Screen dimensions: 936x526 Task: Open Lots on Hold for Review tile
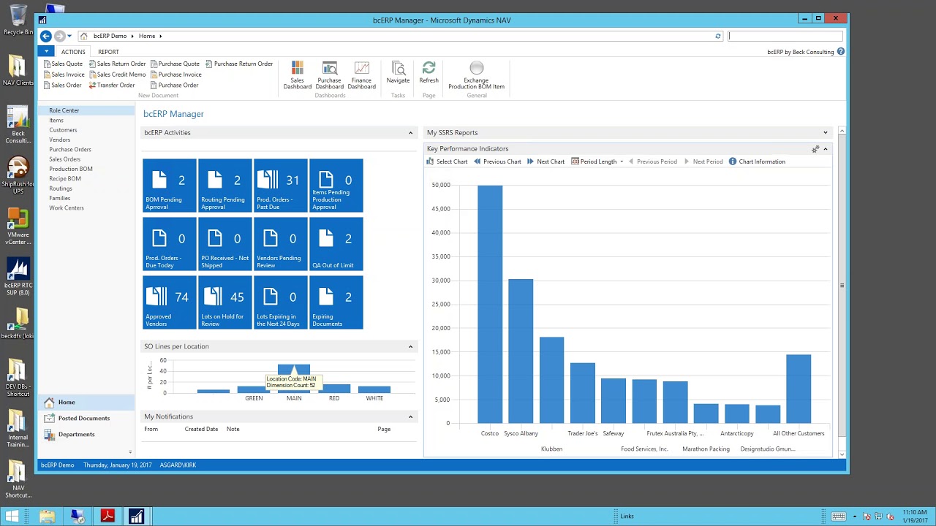(x=225, y=302)
